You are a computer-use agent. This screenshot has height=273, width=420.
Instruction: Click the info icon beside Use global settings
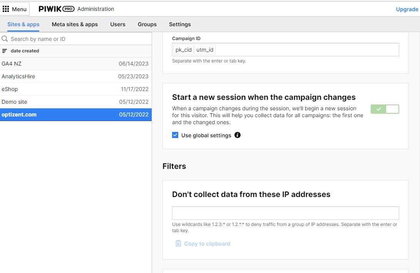click(x=237, y=135)
